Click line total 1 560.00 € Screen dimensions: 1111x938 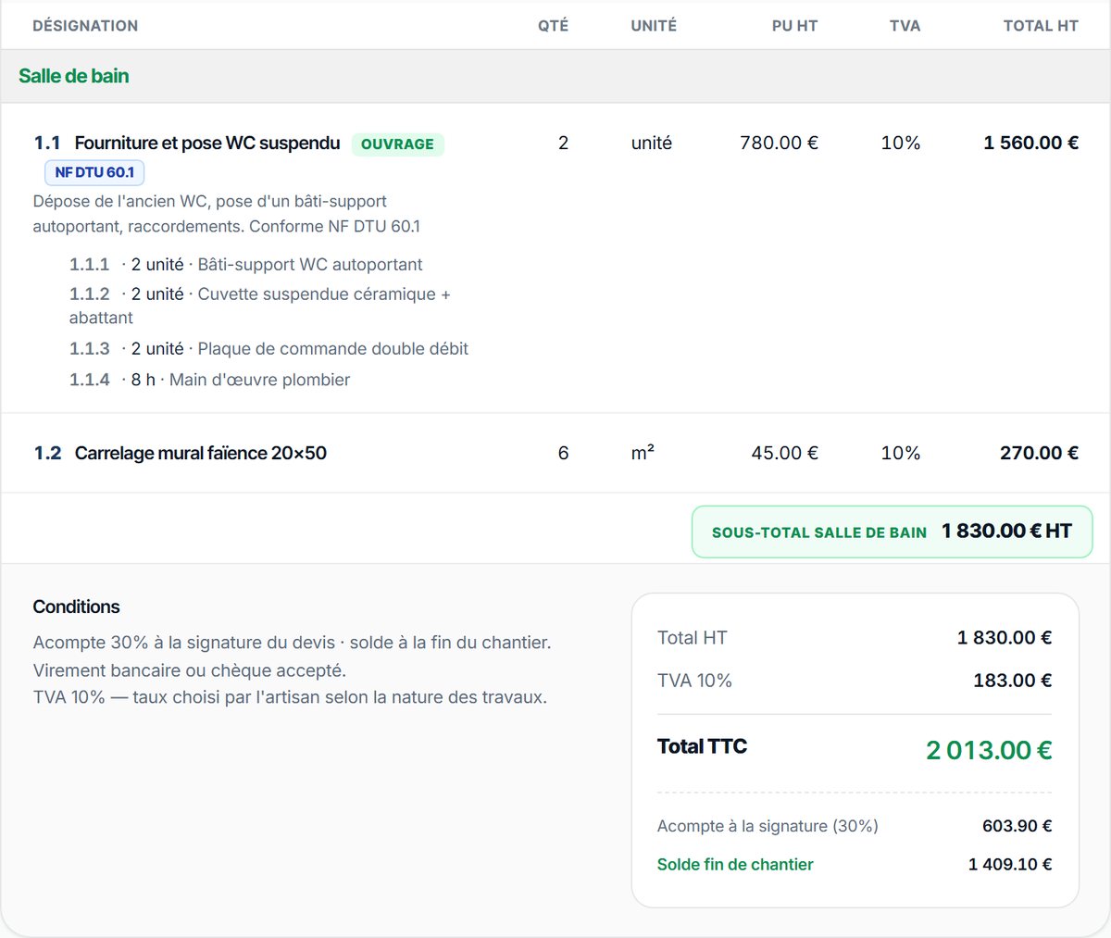(x=1030, y=143)
